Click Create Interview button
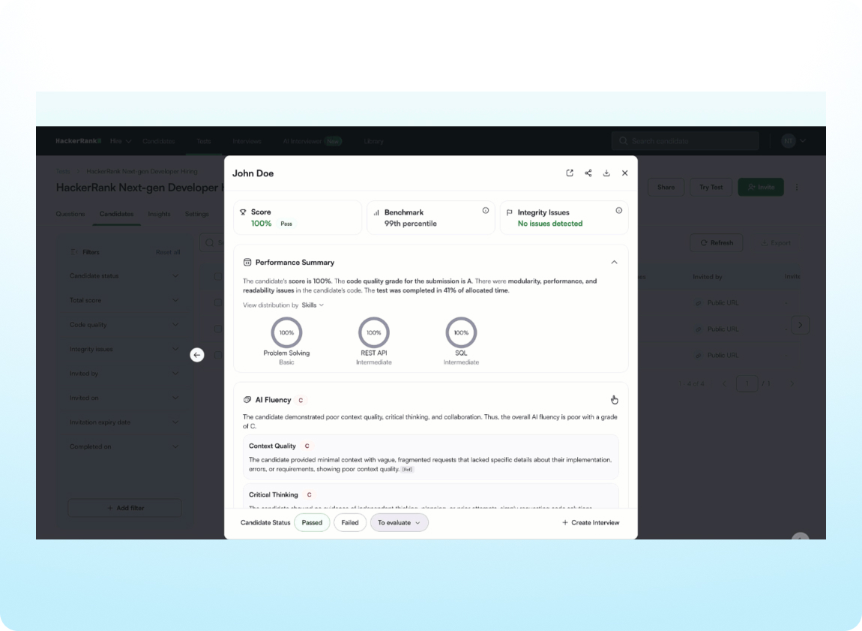Viewport: 862px width, 631px height. [591, 523]
